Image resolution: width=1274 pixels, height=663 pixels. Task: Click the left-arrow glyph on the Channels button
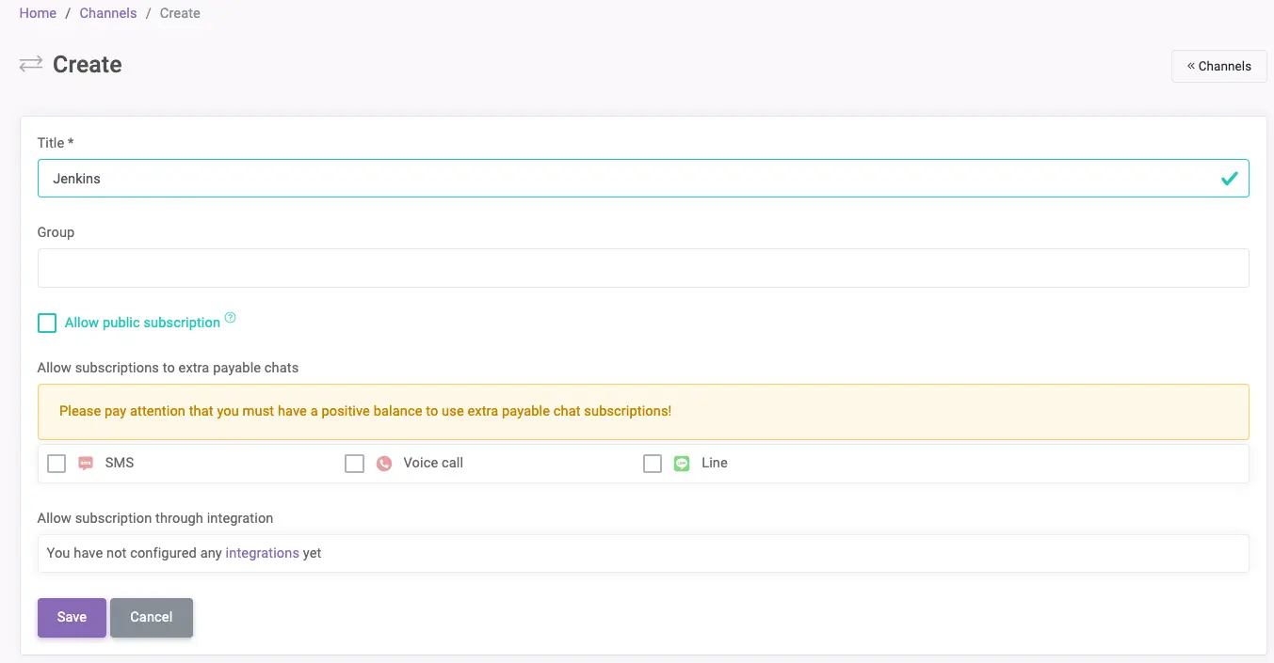pos(1192,66)
